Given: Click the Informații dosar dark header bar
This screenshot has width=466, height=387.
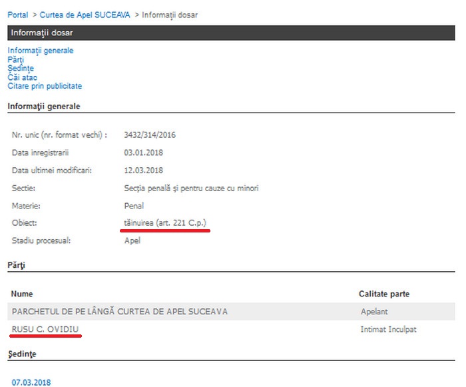Looking at the screenshot, I should tap(231, 33).
